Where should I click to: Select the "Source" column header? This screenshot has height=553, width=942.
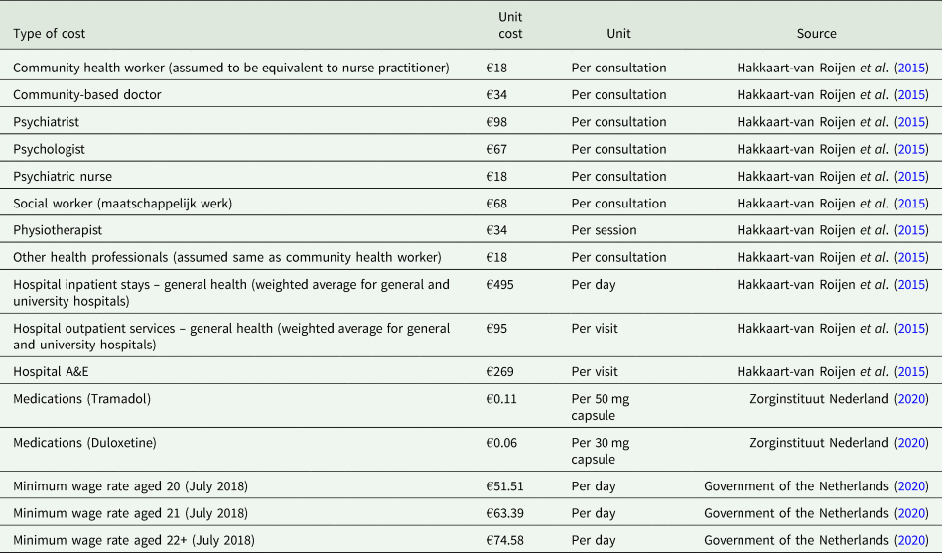tap(816, 34)
